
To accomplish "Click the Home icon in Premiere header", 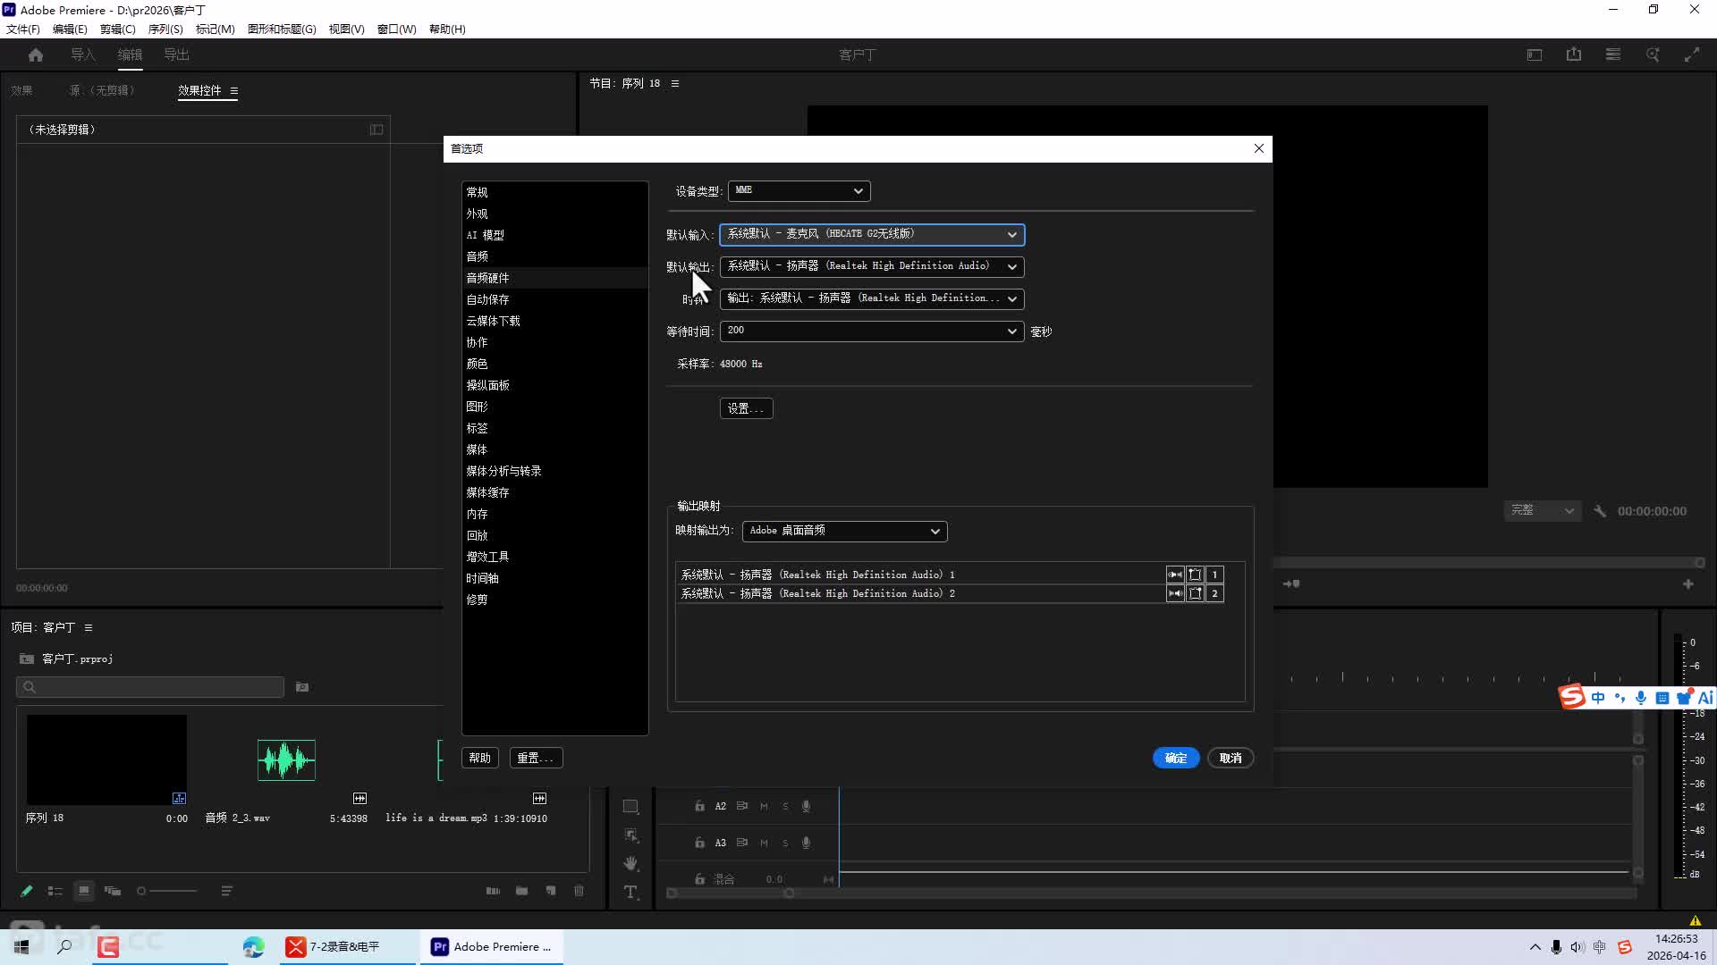I will (36, 55).
